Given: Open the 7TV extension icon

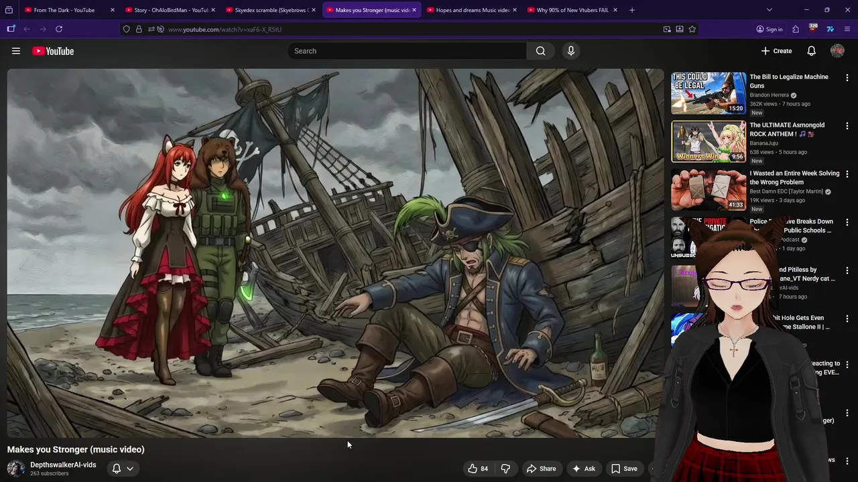Looking at the screenshot, I should pyautogui.click(x=830, y=29).
